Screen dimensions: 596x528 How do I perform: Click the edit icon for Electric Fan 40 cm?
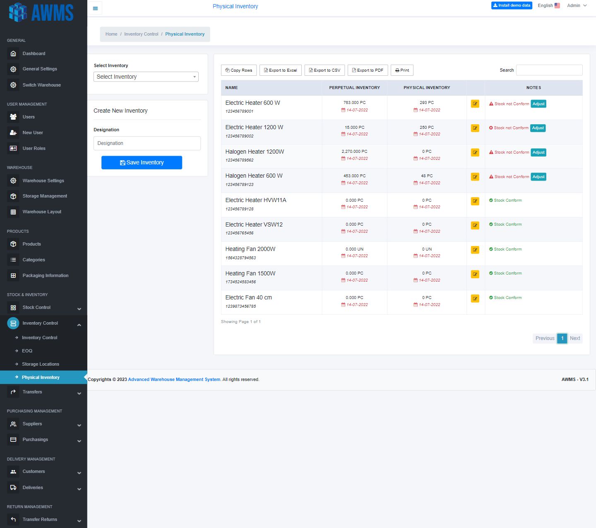click(475, 299)
